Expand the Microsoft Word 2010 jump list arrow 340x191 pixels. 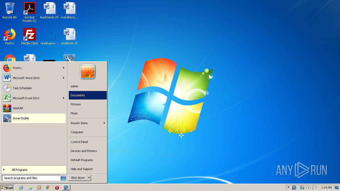(64, 78)
